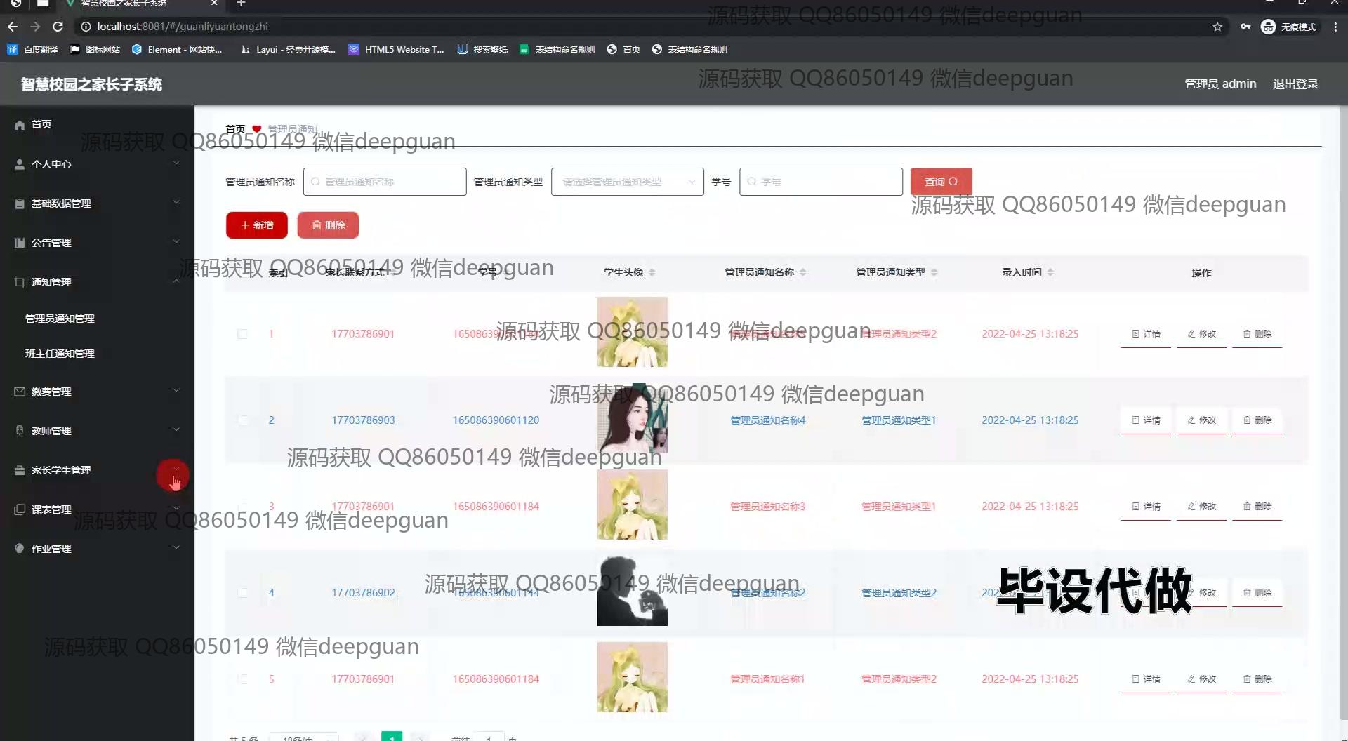Expand the 公告管理 sidebar menu chevron
Image resolution: width=1348 pixels, height=741 pixels.
pyautogui.click(x=176, y=242)
